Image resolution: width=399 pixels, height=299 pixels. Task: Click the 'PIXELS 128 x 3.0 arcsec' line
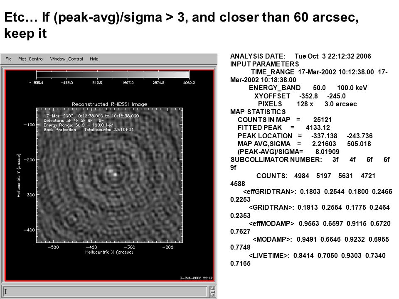coord(308,104)
